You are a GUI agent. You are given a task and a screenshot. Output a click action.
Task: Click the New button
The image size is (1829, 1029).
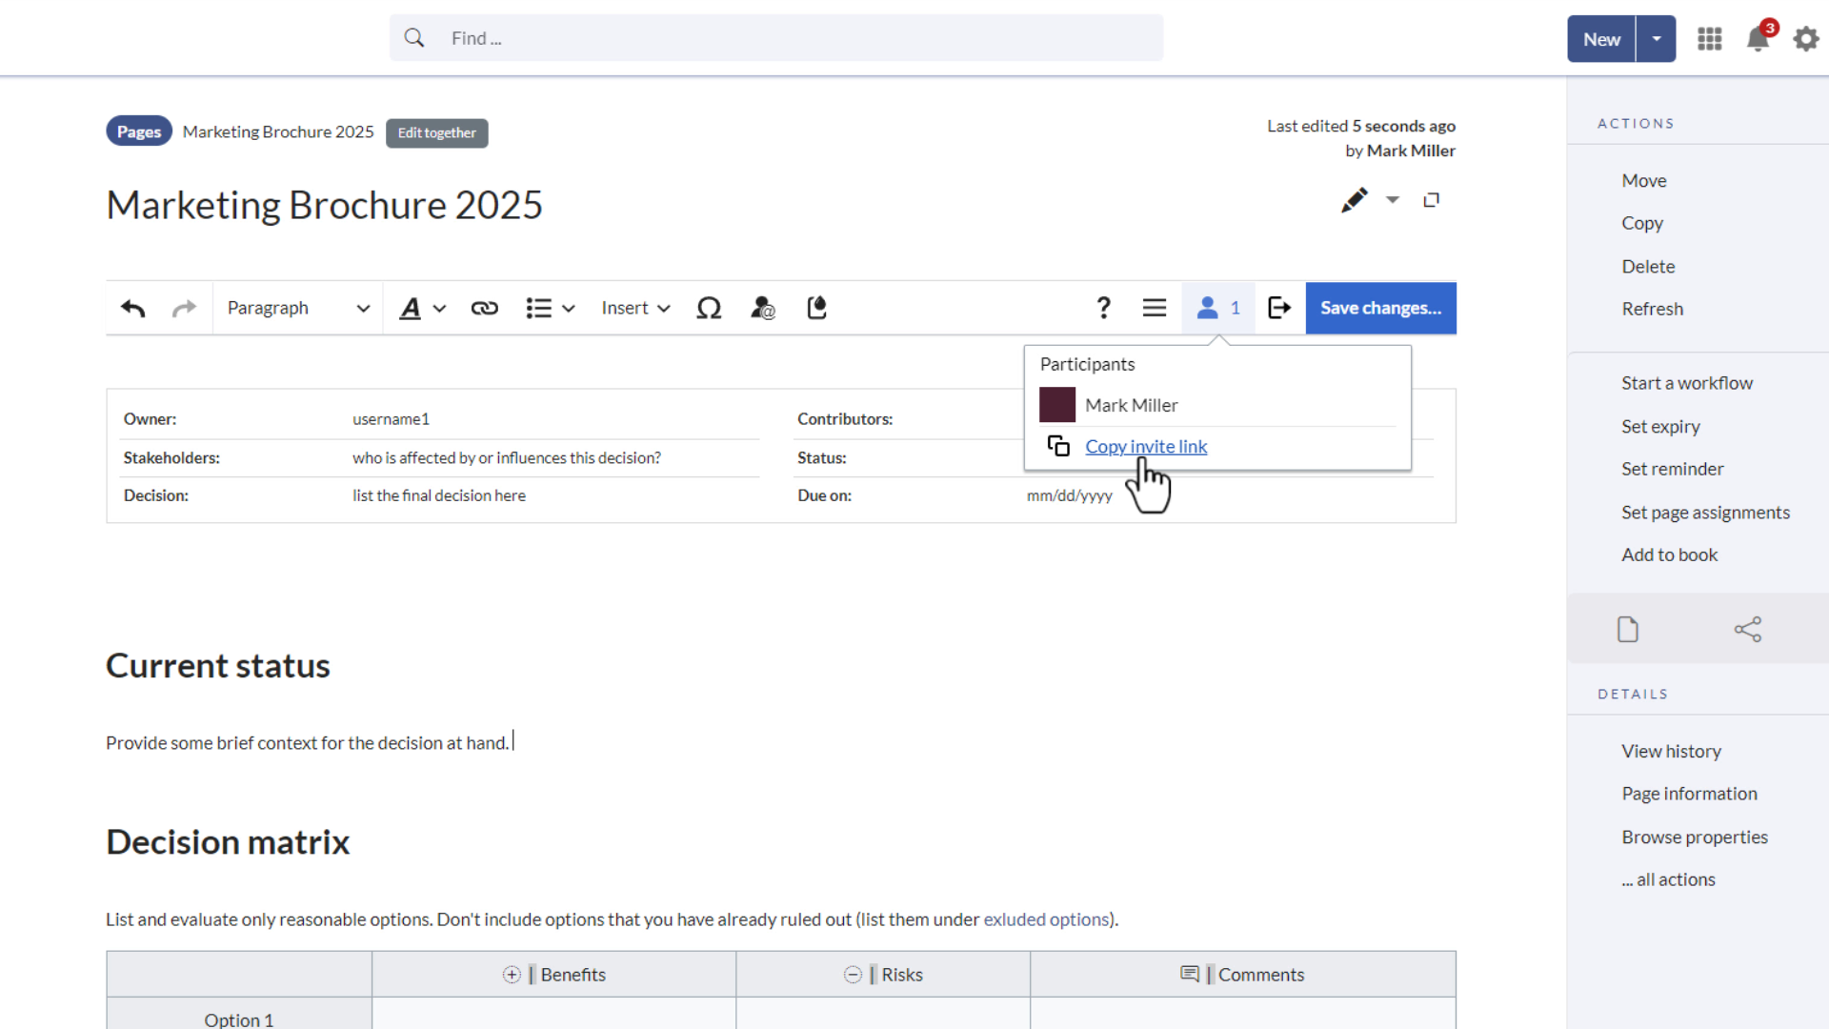1601,39
